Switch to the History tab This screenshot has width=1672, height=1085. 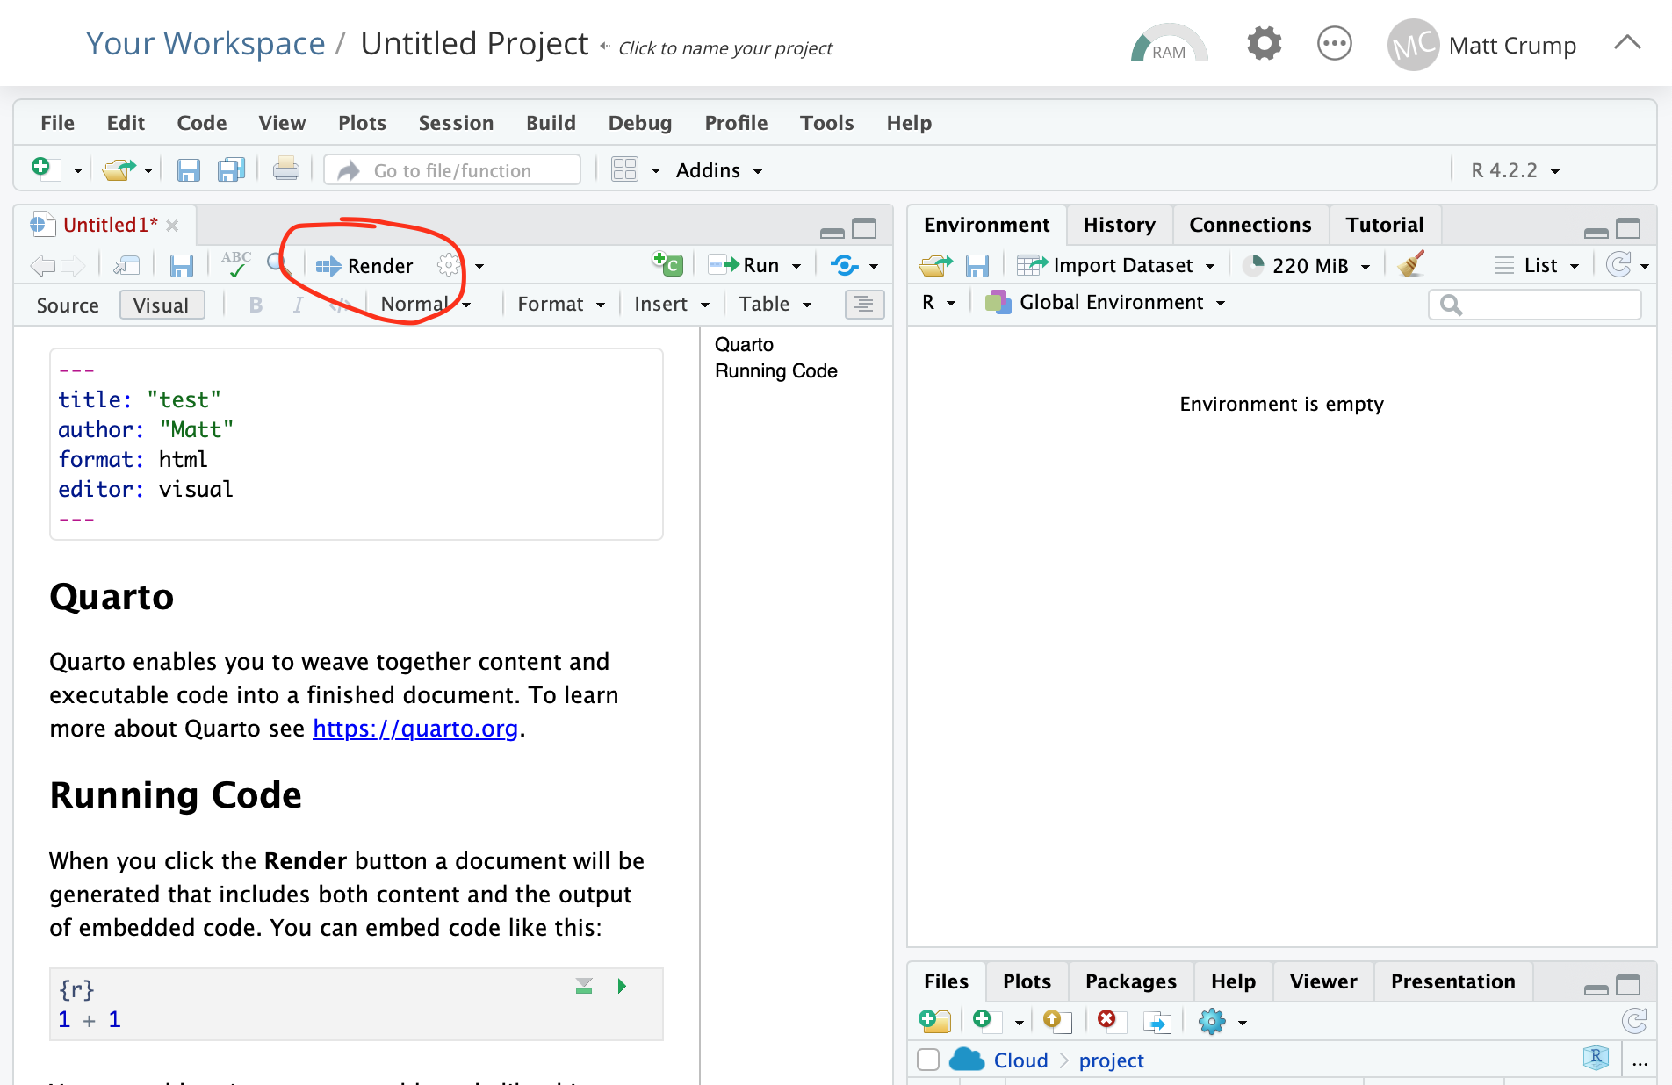[x=1119, y=225]
